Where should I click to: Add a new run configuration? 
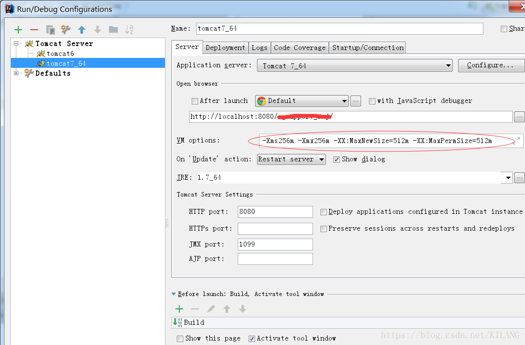(x=18, y=30)
